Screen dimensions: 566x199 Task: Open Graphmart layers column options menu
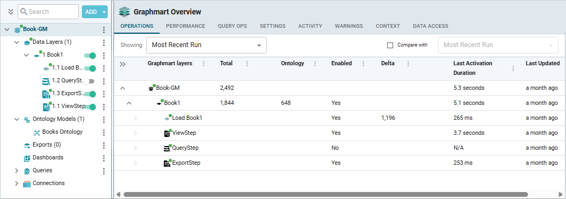[203, 64]
